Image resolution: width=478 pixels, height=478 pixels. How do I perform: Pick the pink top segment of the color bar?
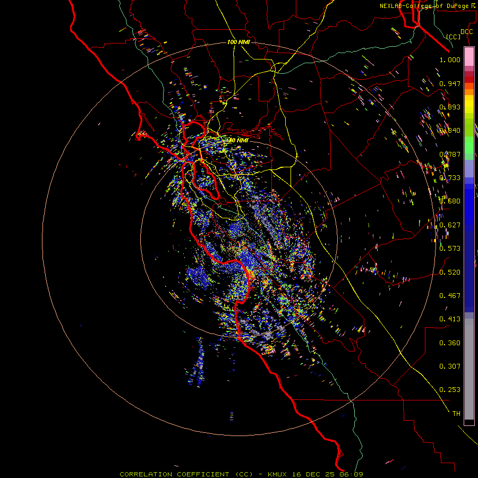[x=469, y=56]
